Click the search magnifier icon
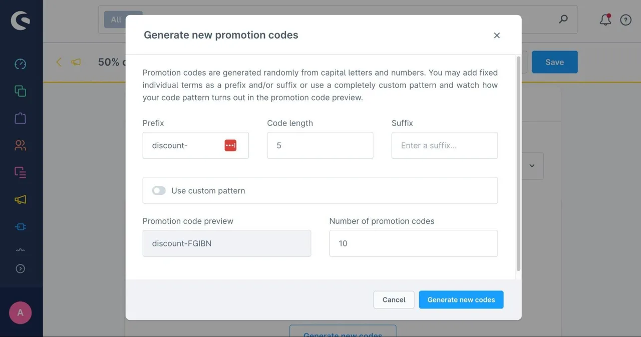Image resolution: width=641 pixels, height=337 pixels. [563, 19]
